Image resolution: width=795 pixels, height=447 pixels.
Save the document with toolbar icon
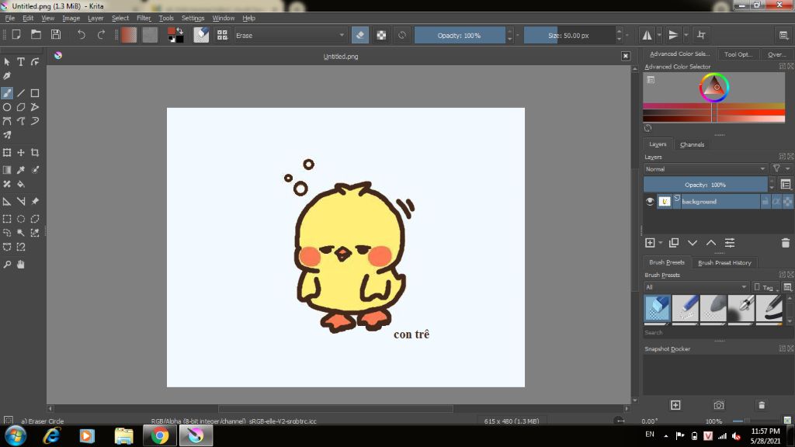tap(56, 35)
